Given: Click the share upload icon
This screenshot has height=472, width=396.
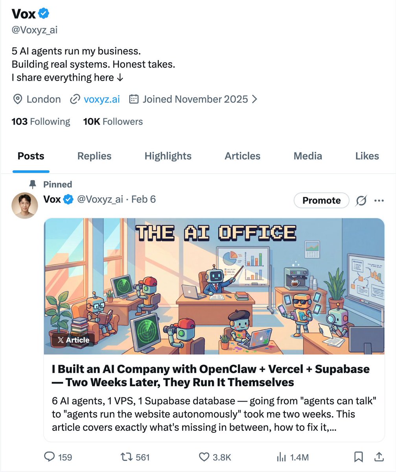Looking at the screenshot, I should [x=379, y=457].
